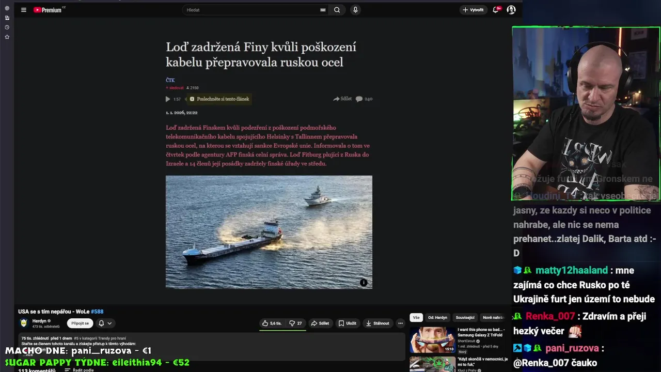Click the streamer webcam overlay

586,114
